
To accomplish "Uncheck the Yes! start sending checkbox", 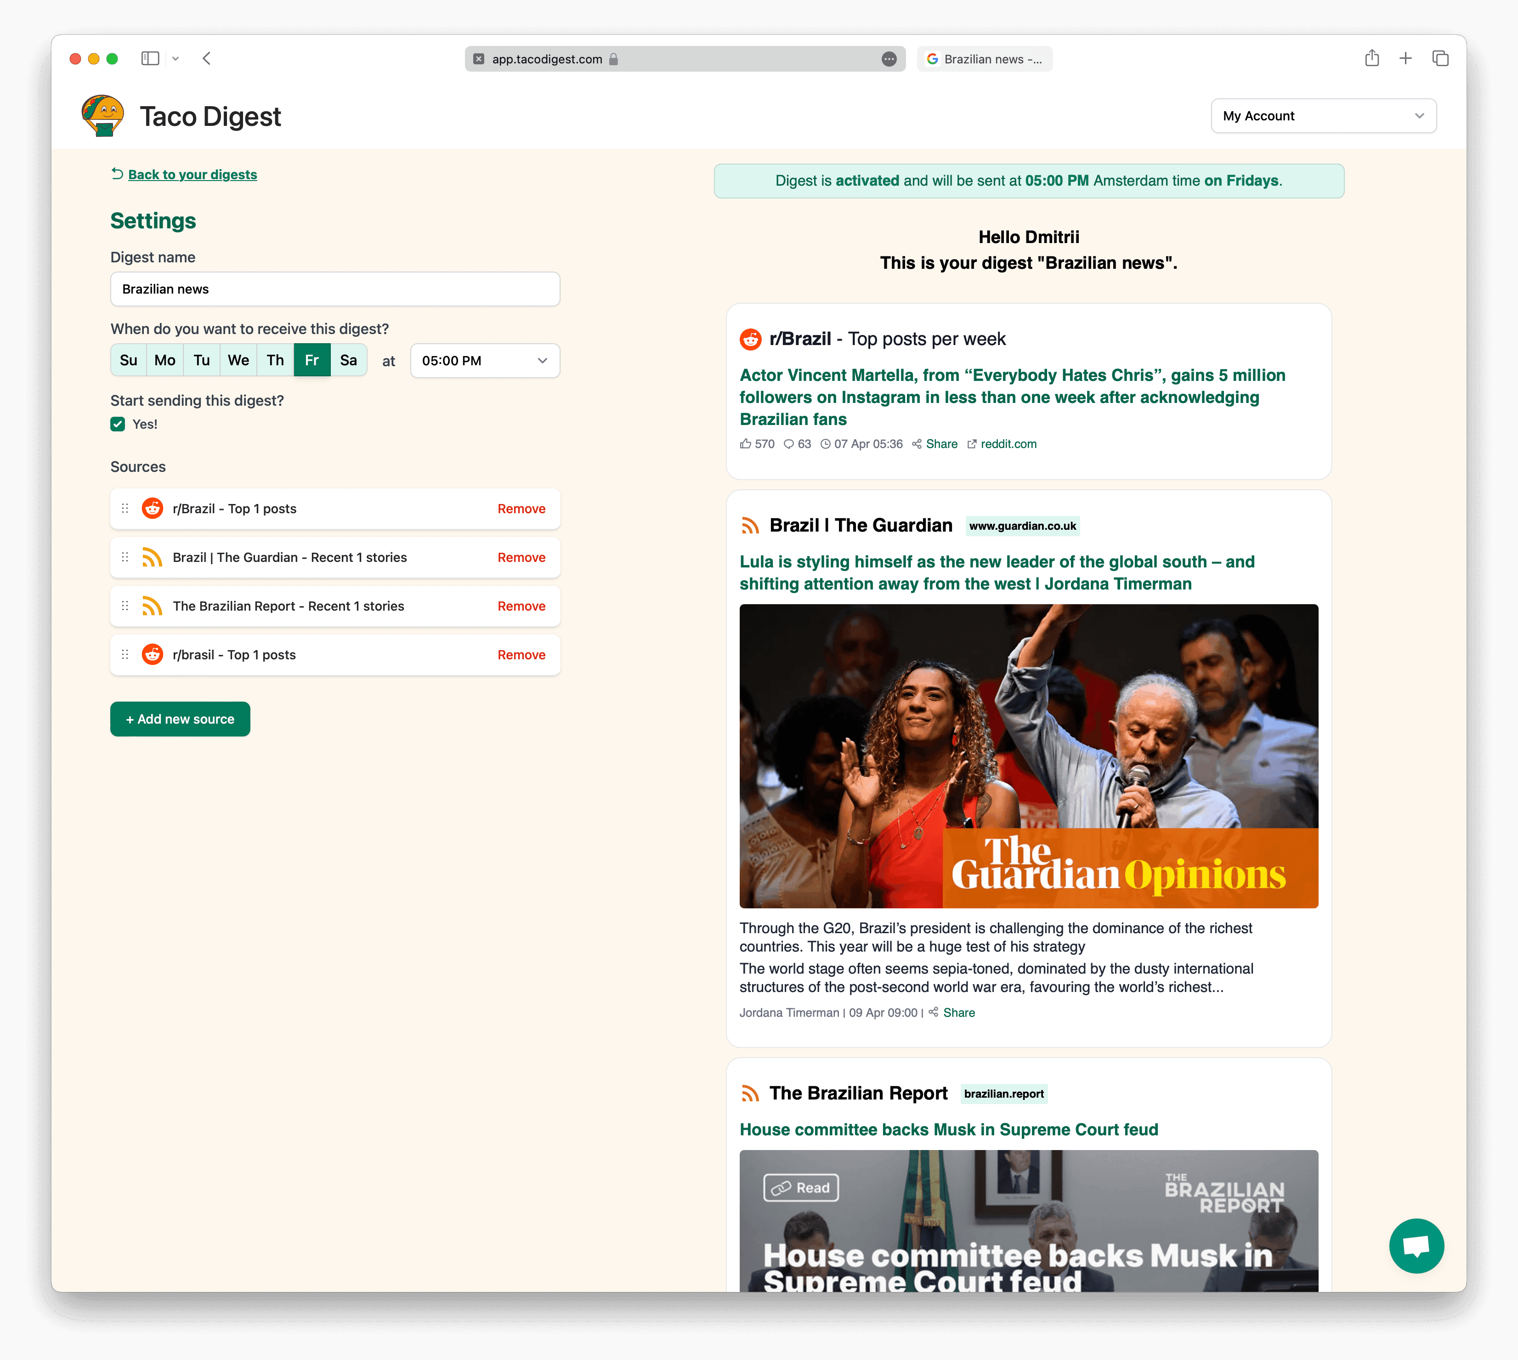I will point(118,425).
